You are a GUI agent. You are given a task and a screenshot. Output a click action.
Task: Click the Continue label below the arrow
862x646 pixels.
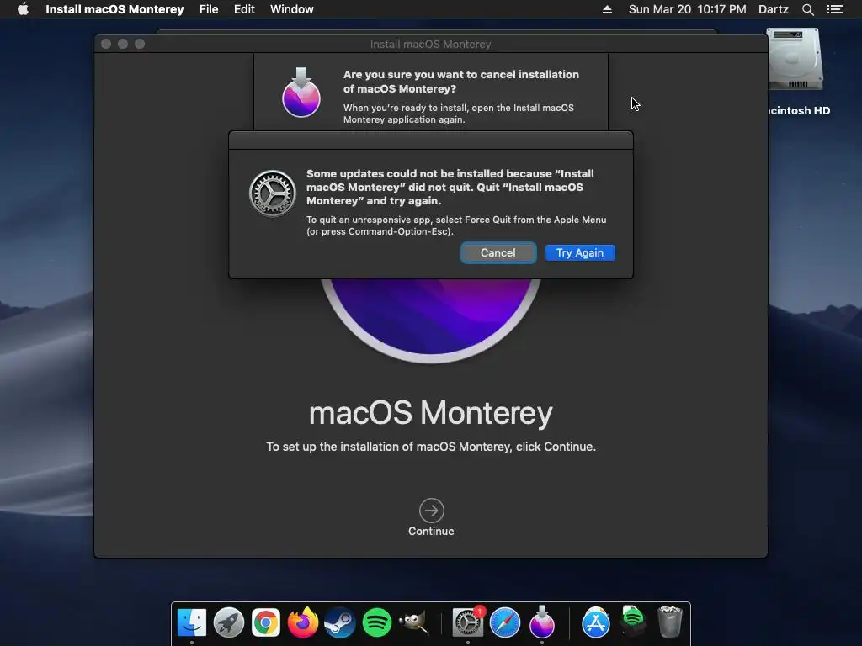click(x=431, y=532)
